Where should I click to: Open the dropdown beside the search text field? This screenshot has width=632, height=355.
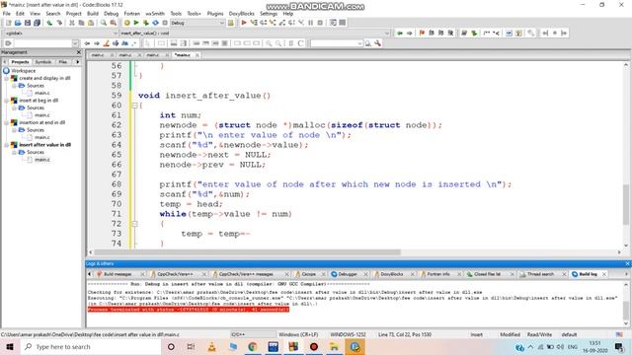pos(75,43)
